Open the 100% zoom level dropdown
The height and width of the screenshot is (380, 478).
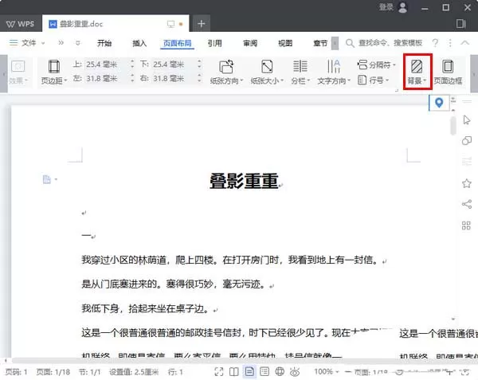[327, 372]
